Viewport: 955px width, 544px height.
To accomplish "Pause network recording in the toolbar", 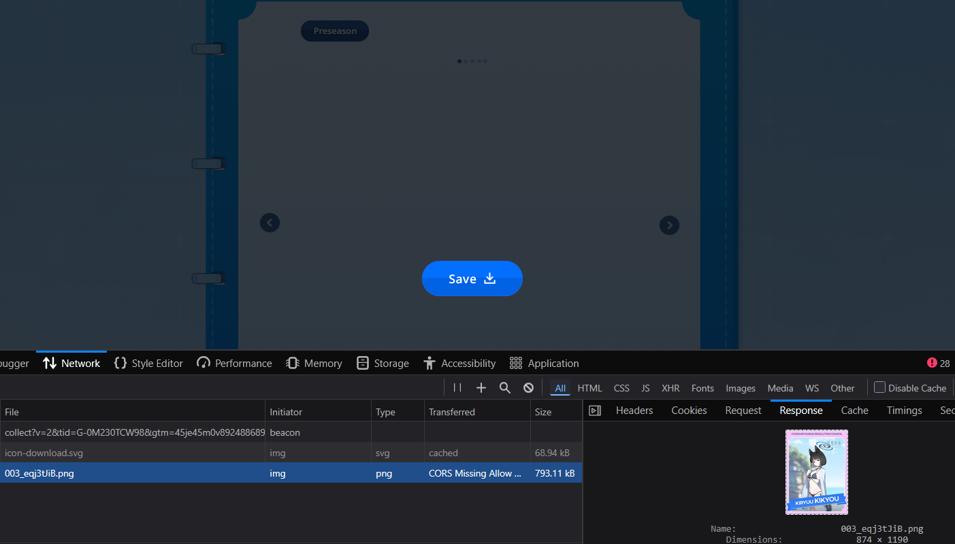I will [457, 387].
